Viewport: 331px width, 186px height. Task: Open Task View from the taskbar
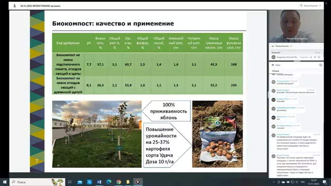(x=70, y=182)
